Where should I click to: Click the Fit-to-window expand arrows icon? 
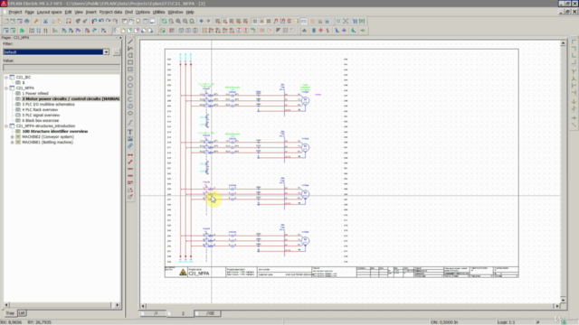click(346, 22)
